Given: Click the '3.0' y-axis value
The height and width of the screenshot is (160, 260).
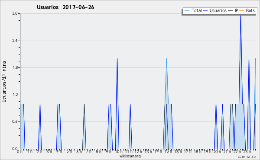Looking at the screenshot, I should [x=15, y=13].
